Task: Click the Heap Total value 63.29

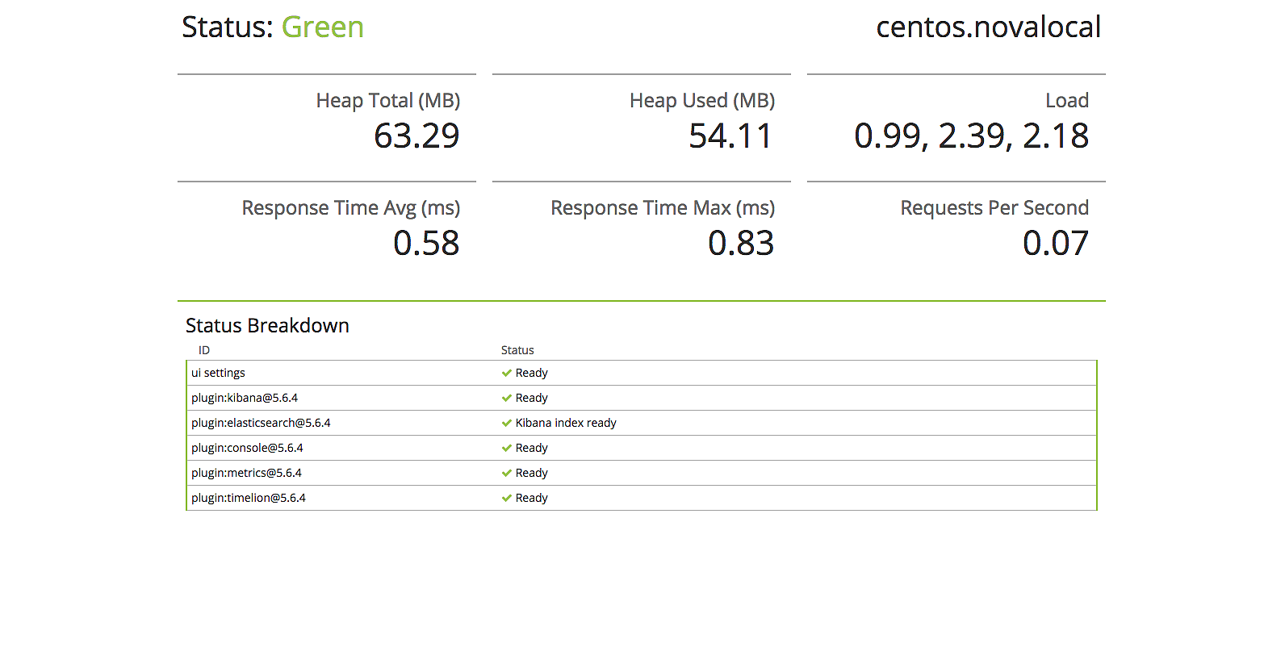Action: [x=416, y=136]
